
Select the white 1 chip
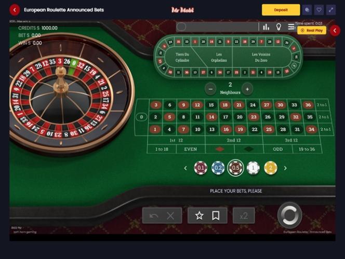253,168
